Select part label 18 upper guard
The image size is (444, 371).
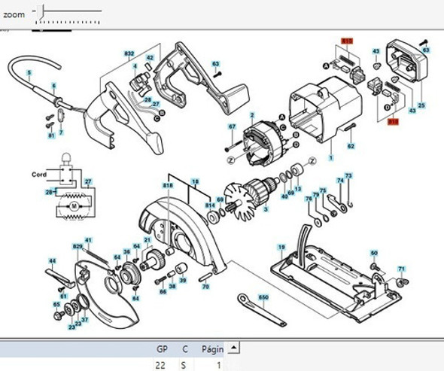tap(195, 181)
